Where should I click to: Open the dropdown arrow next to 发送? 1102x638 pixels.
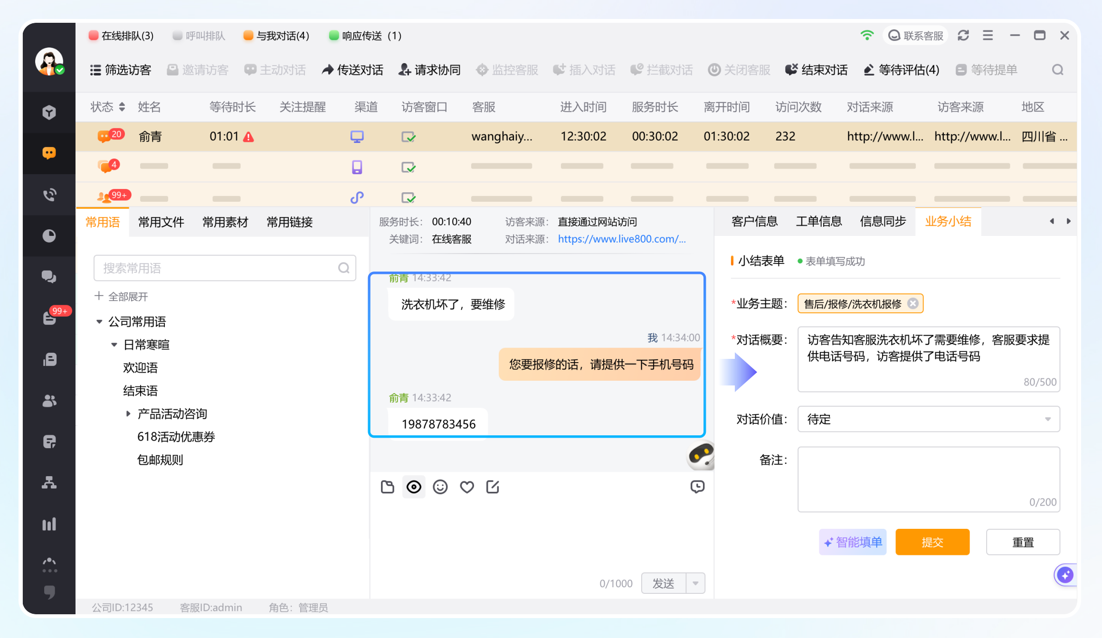(x=695, y=583)
